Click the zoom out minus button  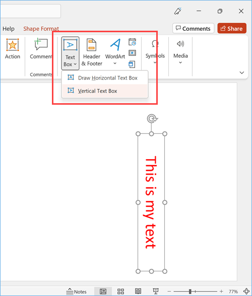(x=169, y=291)
